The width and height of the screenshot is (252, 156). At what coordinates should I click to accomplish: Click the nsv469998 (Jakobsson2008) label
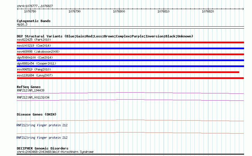(38, 52)
